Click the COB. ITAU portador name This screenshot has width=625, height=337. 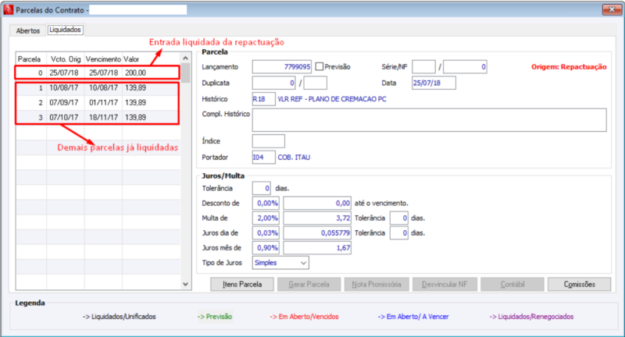click(x=294, y=158)
